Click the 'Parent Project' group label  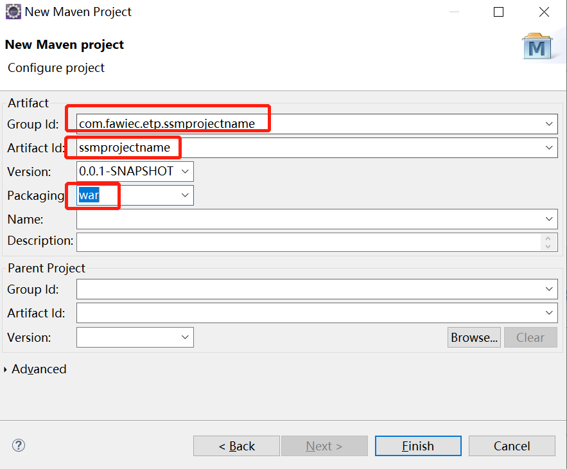[46, 268]
